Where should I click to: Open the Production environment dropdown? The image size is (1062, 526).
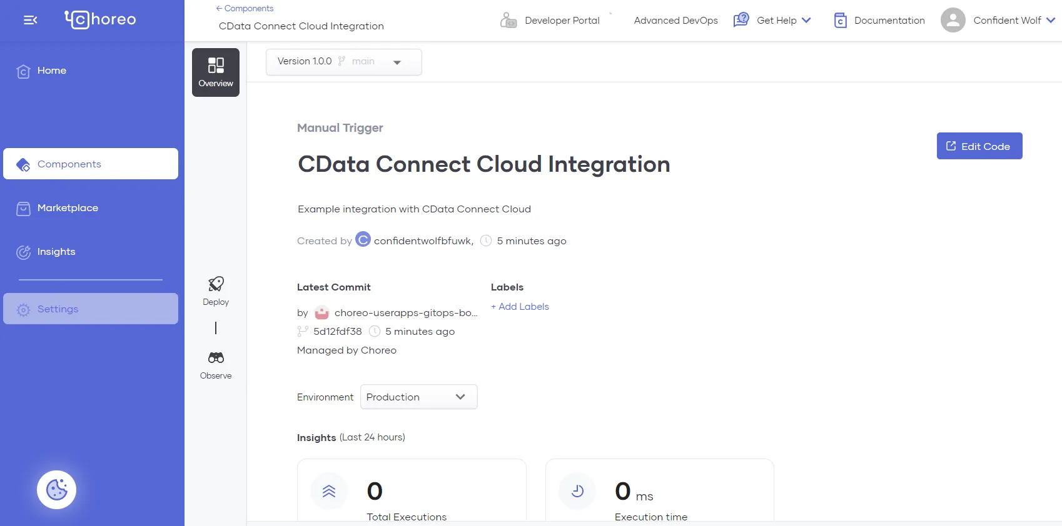(418, 397)
